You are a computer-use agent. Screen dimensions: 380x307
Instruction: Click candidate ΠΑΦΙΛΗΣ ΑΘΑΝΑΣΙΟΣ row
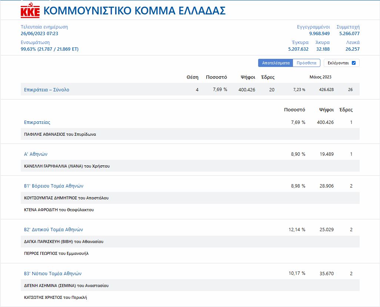click(x=60, y=134)
